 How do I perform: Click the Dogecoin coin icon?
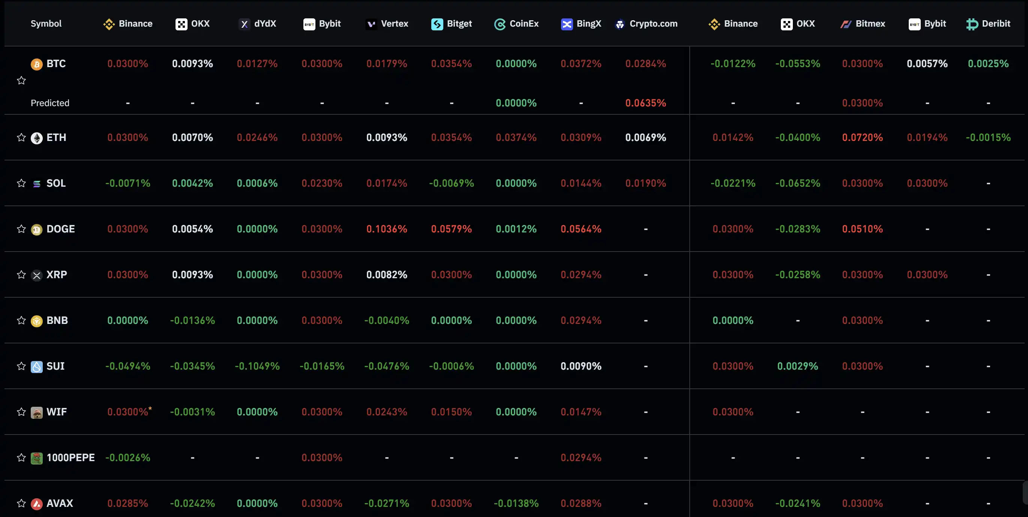point(37,229)
